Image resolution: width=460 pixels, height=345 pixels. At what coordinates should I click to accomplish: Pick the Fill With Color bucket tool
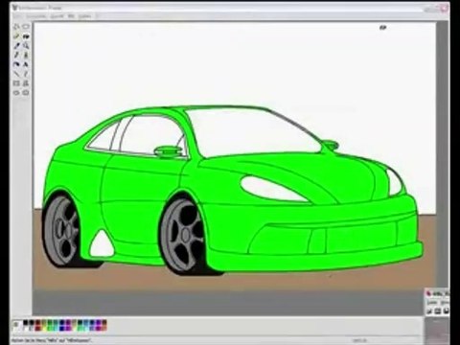[x=26, y=36]
